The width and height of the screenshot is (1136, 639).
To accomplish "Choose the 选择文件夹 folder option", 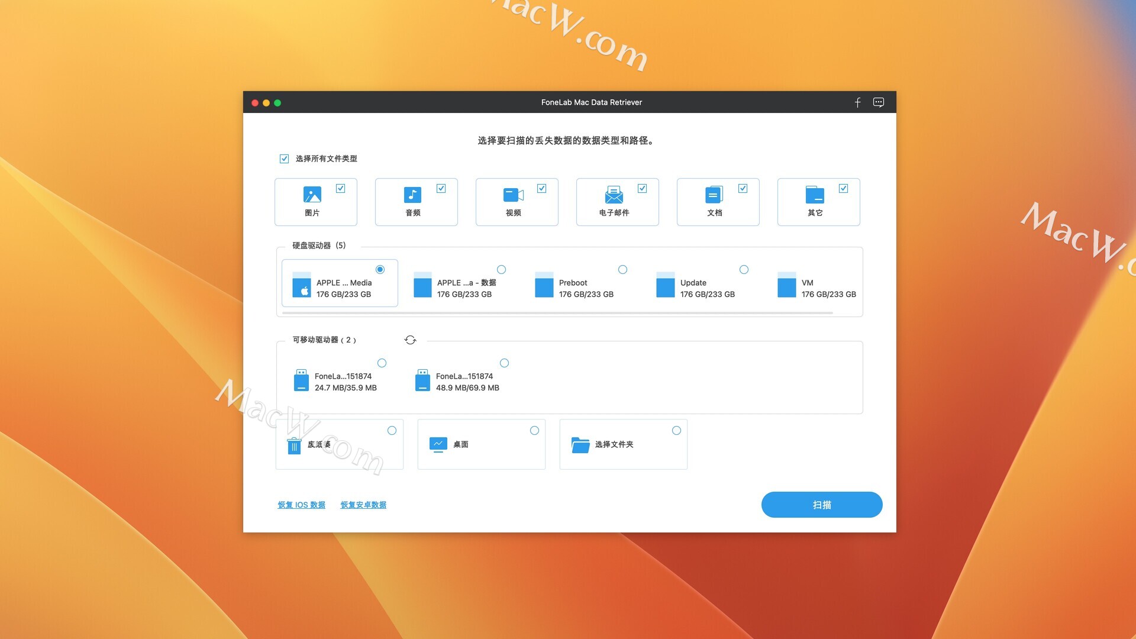I will pos(676,431).
